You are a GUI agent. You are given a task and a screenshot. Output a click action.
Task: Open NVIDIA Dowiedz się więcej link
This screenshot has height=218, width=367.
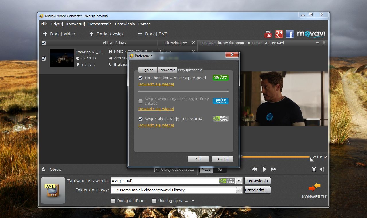[156, 125]
